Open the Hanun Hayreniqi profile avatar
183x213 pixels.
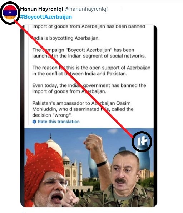(10, 13)
